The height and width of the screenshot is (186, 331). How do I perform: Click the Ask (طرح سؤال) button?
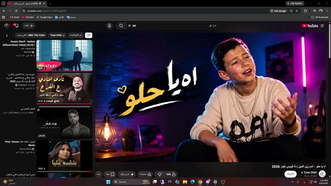point(127,174)
